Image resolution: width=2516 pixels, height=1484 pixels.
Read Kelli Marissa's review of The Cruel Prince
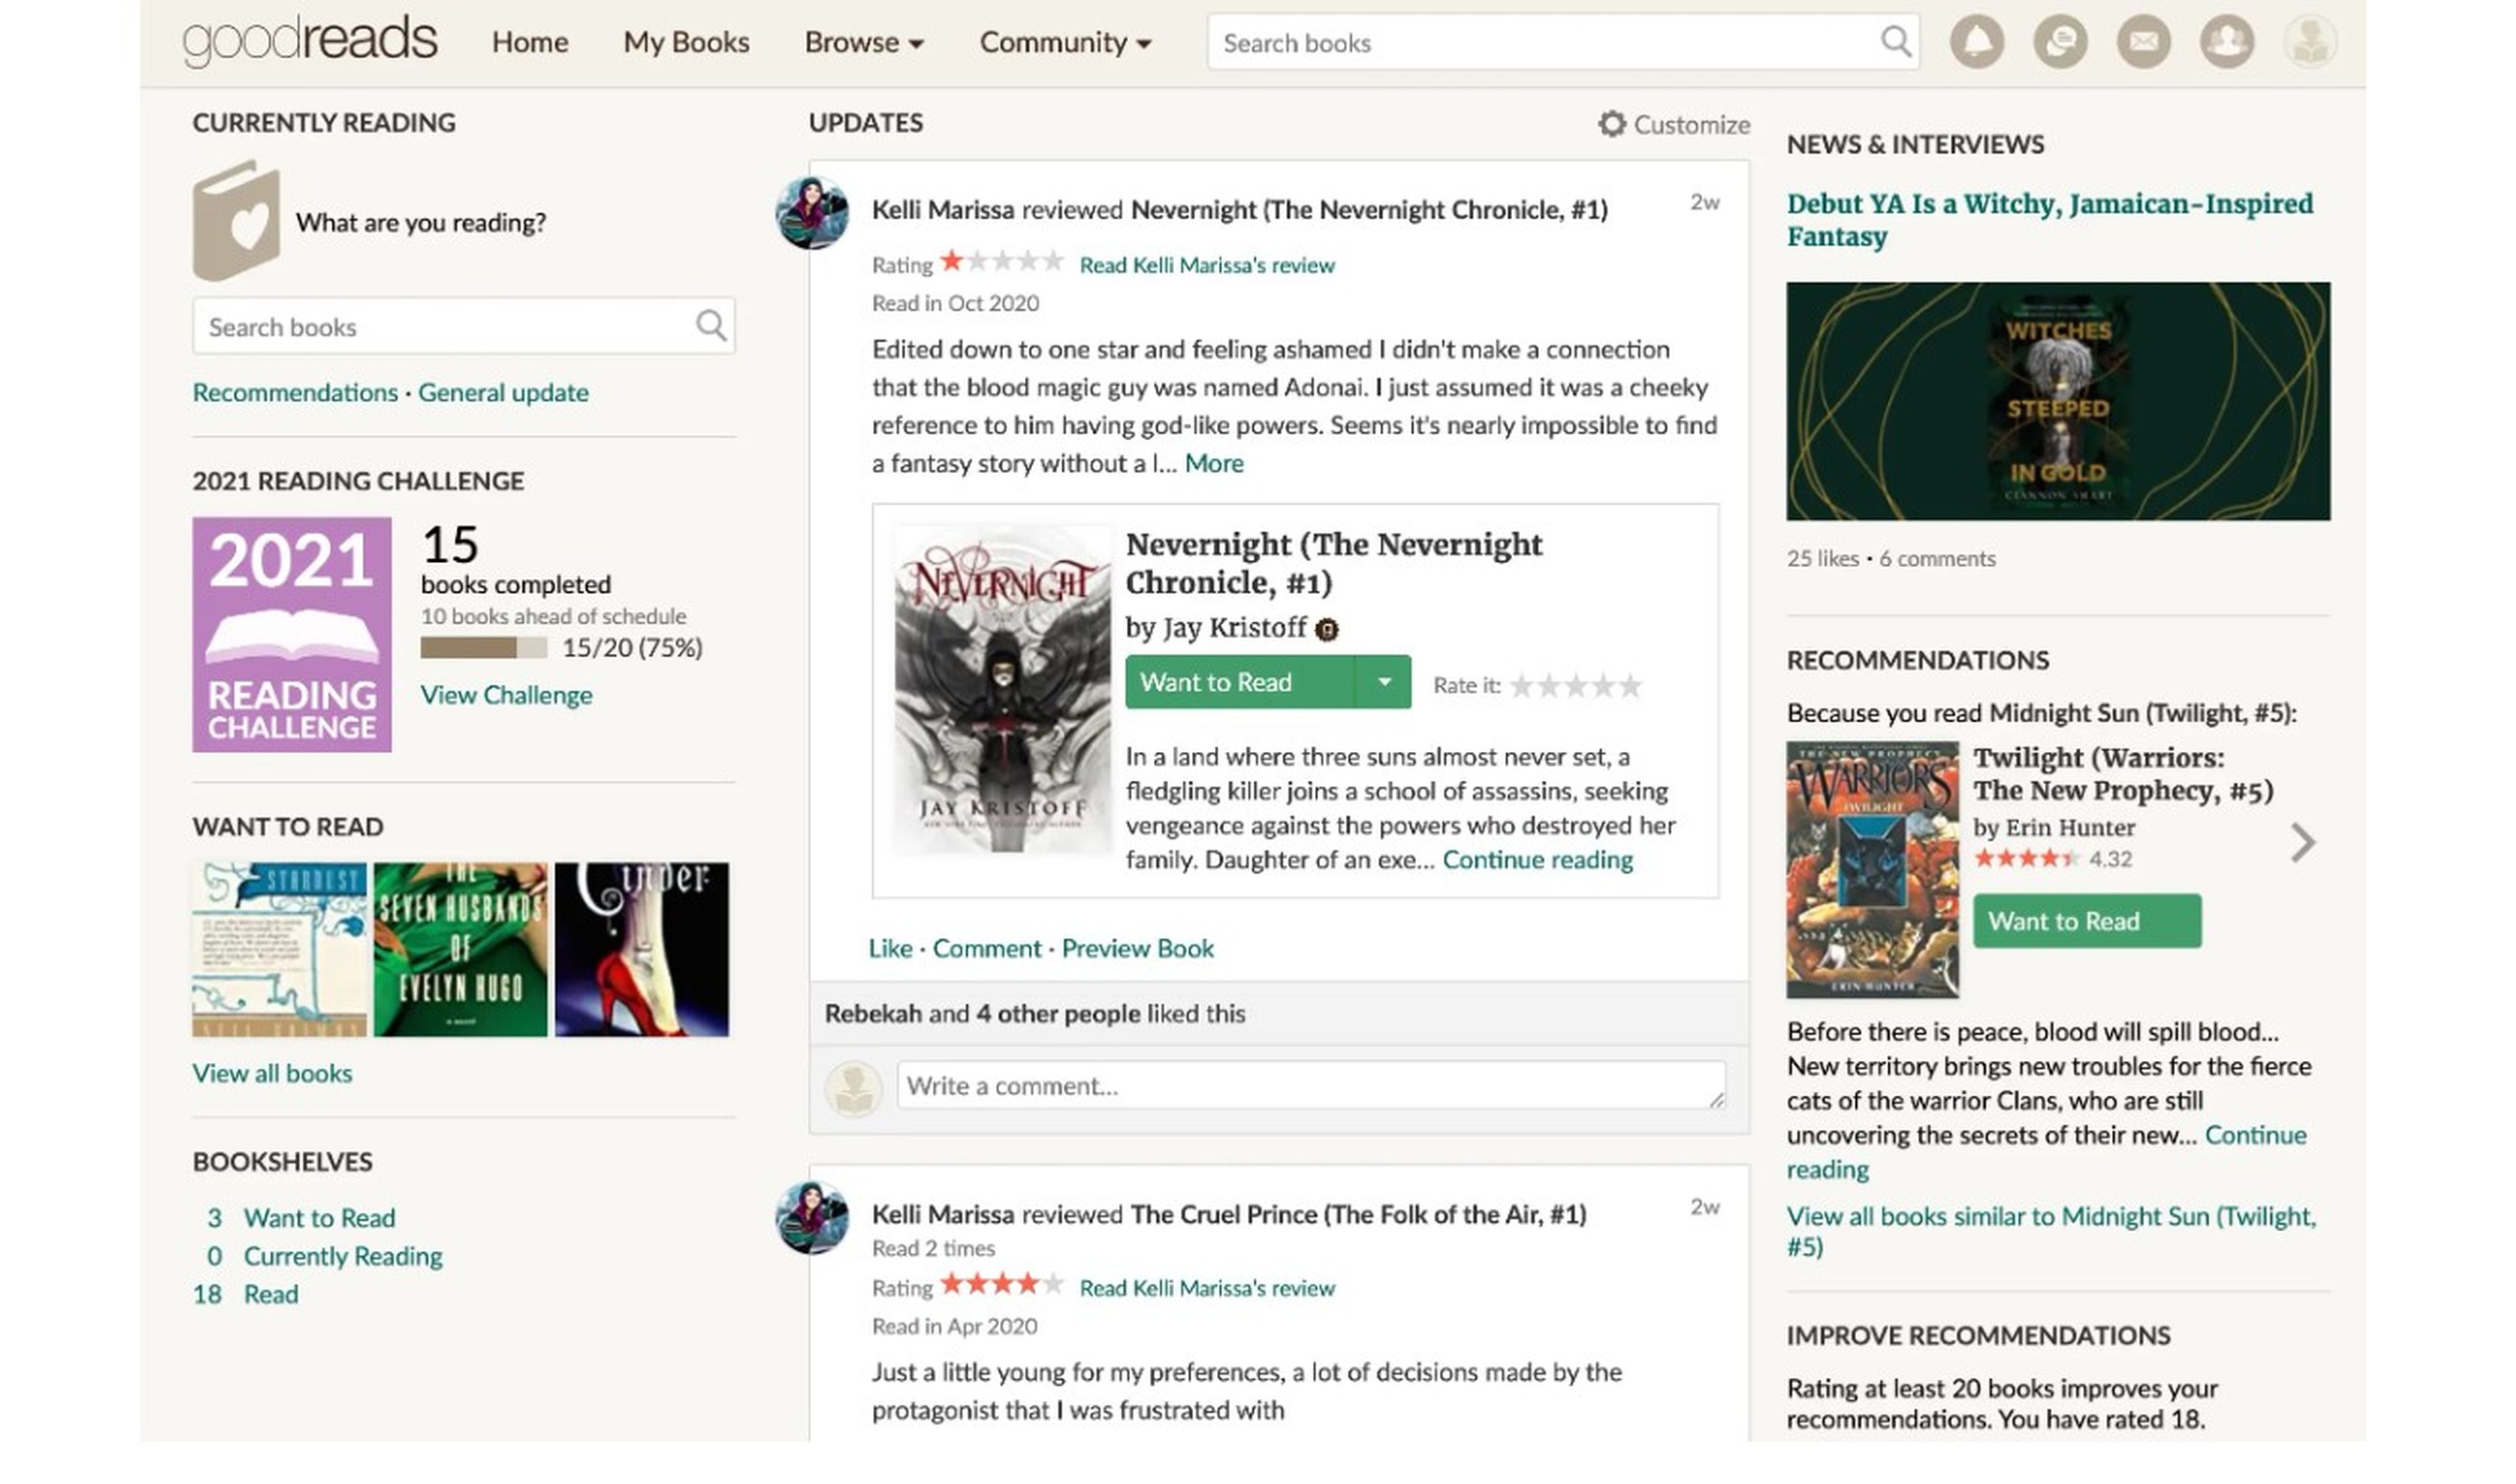point(1206,1288)
